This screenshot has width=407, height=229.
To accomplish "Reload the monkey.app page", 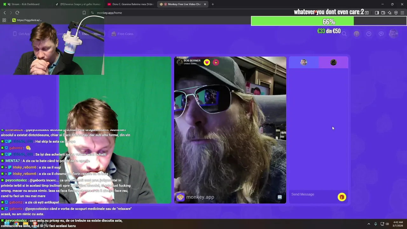I will coord(17,13).
